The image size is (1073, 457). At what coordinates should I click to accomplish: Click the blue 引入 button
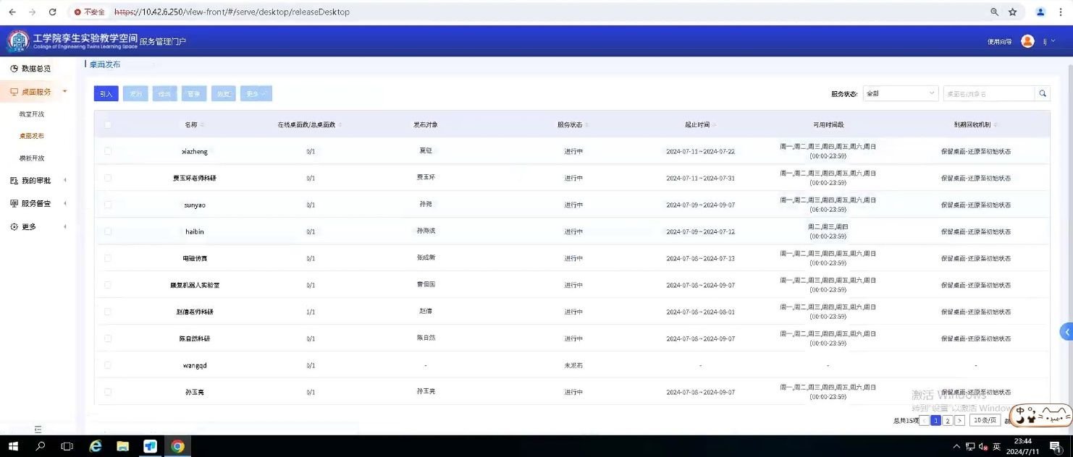(106, 93)
